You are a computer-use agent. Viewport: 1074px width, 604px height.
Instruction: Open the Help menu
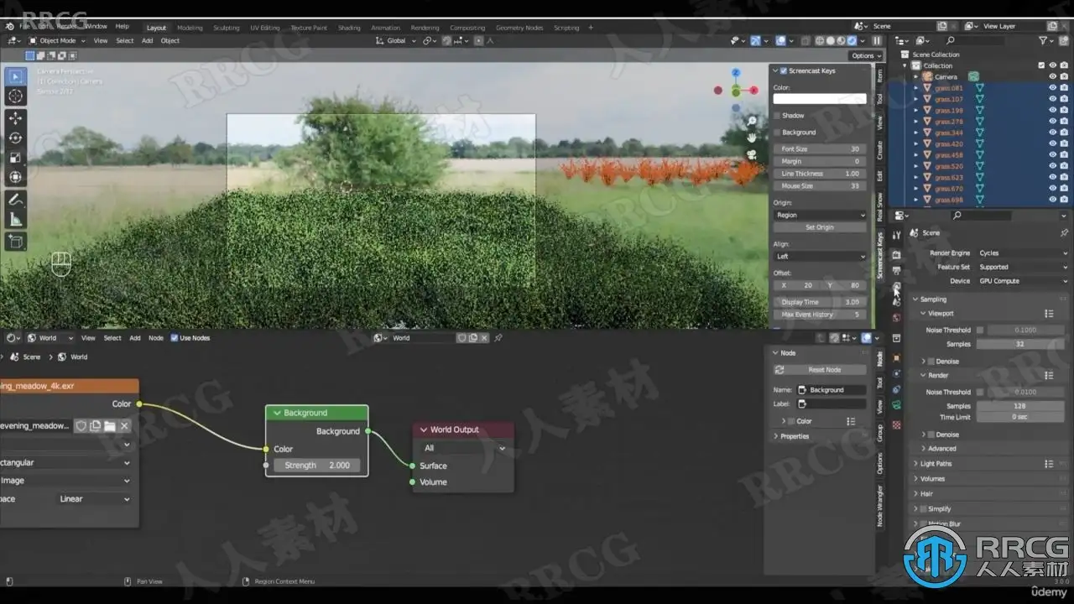coord(122,27)
